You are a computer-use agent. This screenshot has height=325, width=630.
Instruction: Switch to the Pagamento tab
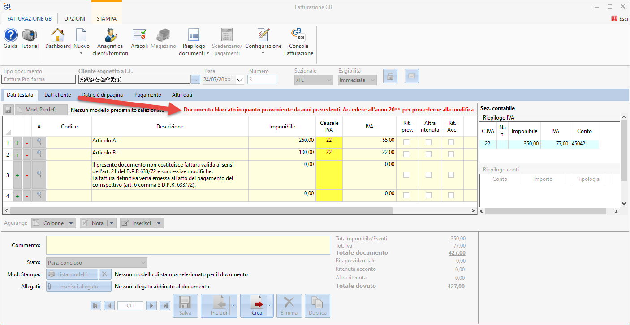tap(147, 95)
